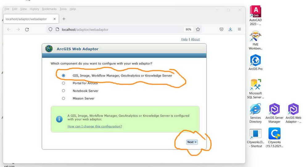Launch ArcGIS Server Manager shortcut

click(x=274, y=113)
